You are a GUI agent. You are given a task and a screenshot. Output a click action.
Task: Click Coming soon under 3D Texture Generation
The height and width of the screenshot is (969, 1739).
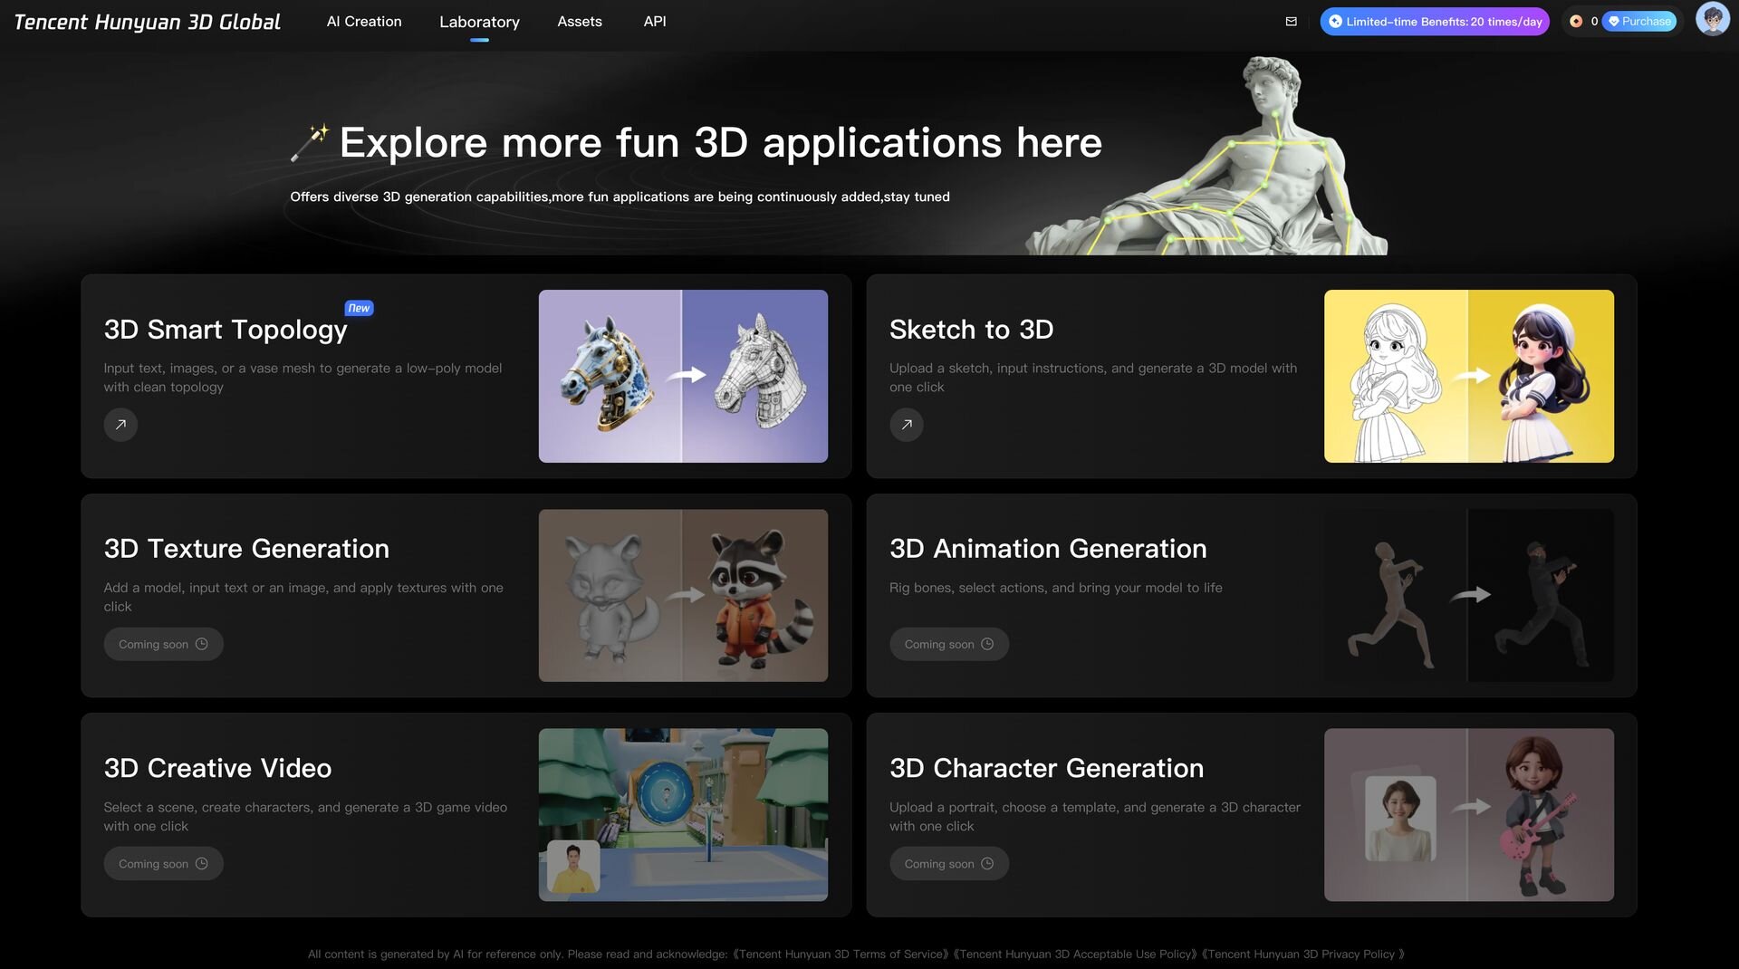point(163,645)
